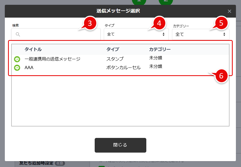Image resolution: width=241 pixels, height=167 pixels.
Task: Click LINE icon beside 一般連携用の送信メッセージ
Action: coord(17,59)
